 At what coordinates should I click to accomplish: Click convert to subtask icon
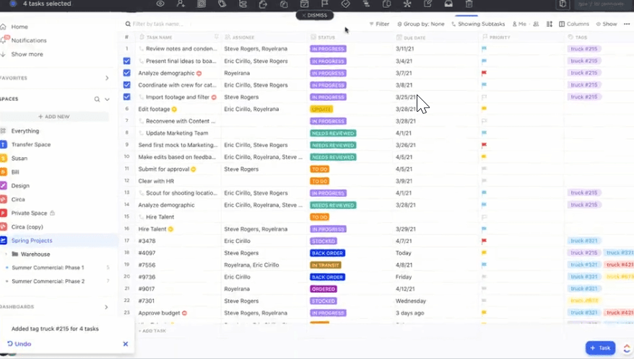(243, 4)
